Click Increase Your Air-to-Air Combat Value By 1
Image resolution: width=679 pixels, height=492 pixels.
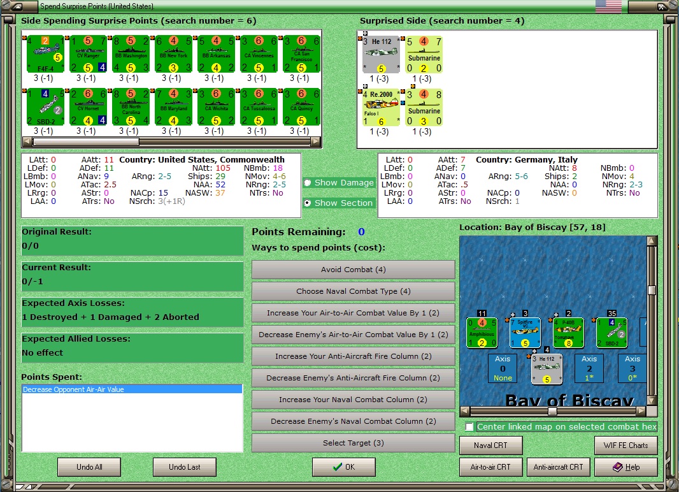coord(354,313)
